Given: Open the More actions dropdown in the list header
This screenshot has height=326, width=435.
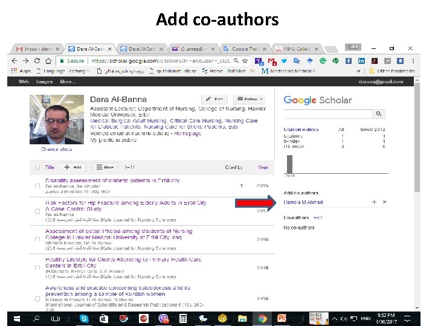Looking at the screenshot, I should [x=105, y=167].
